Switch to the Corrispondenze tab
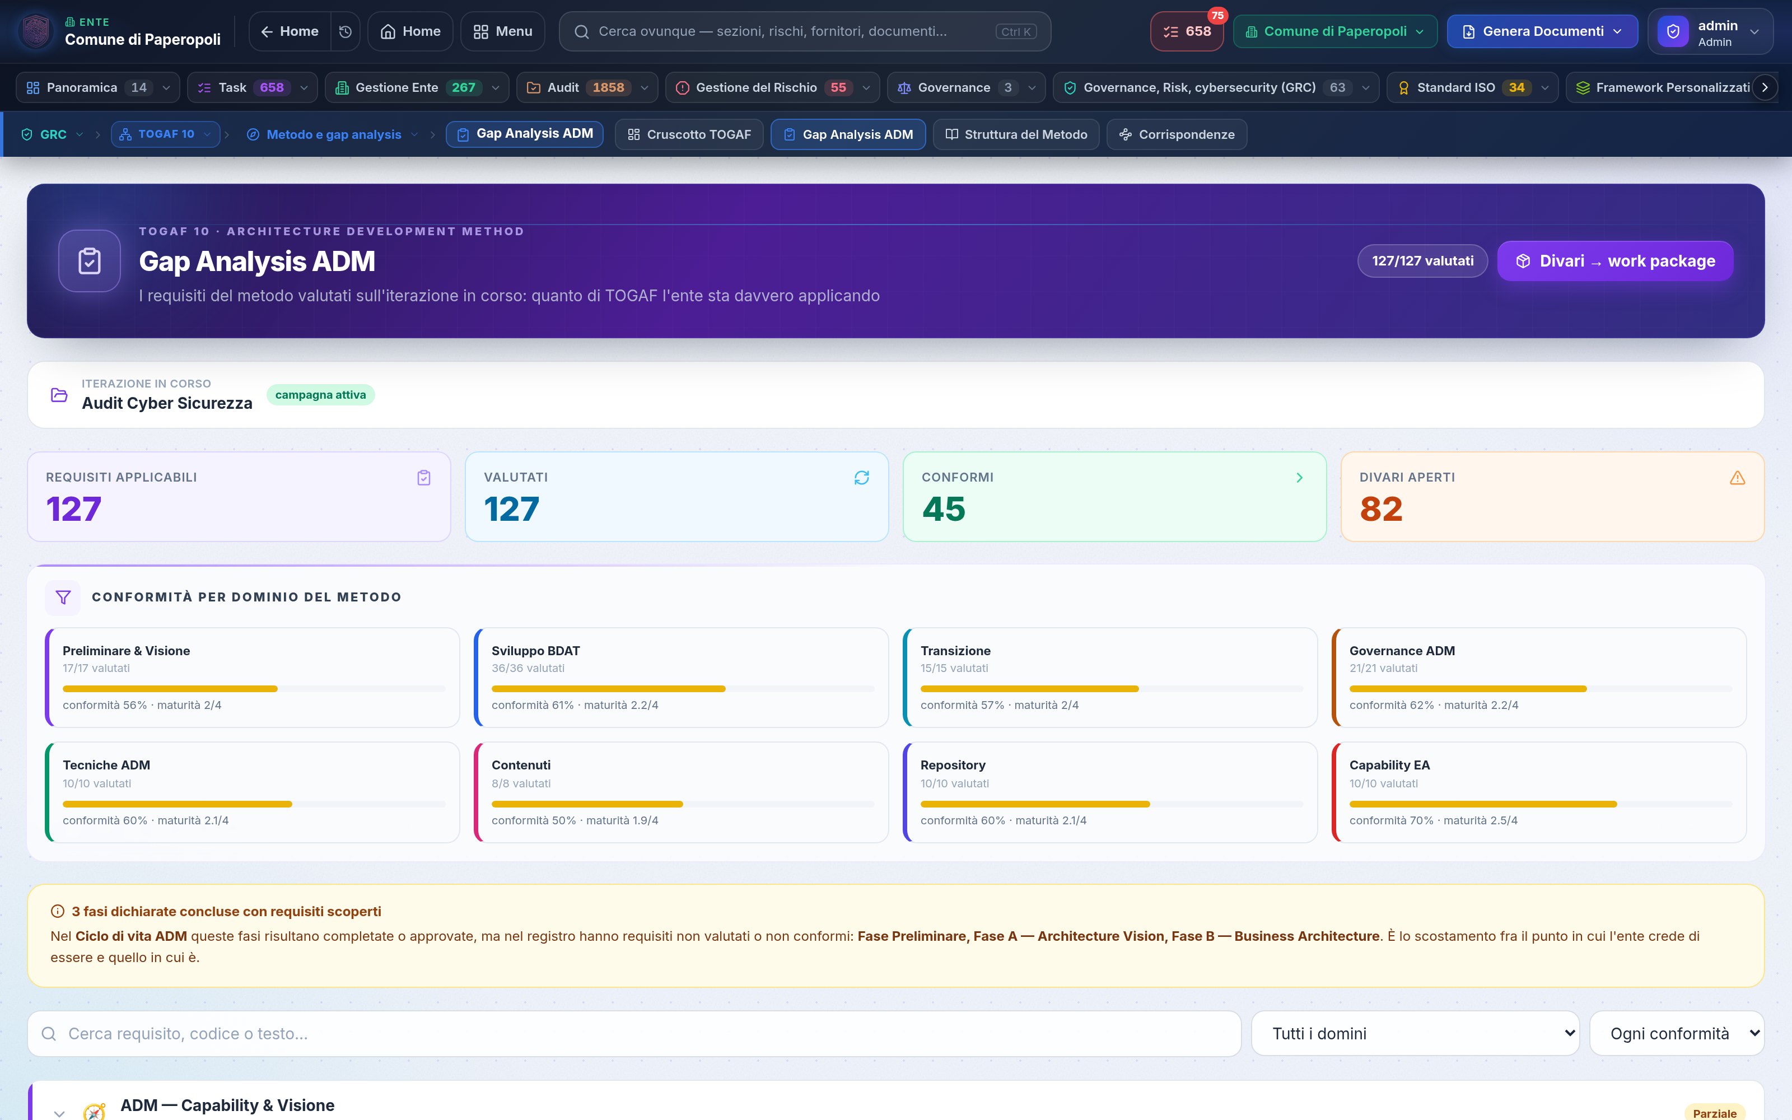1792x1120 pixels. click(x=1177, y=134)
